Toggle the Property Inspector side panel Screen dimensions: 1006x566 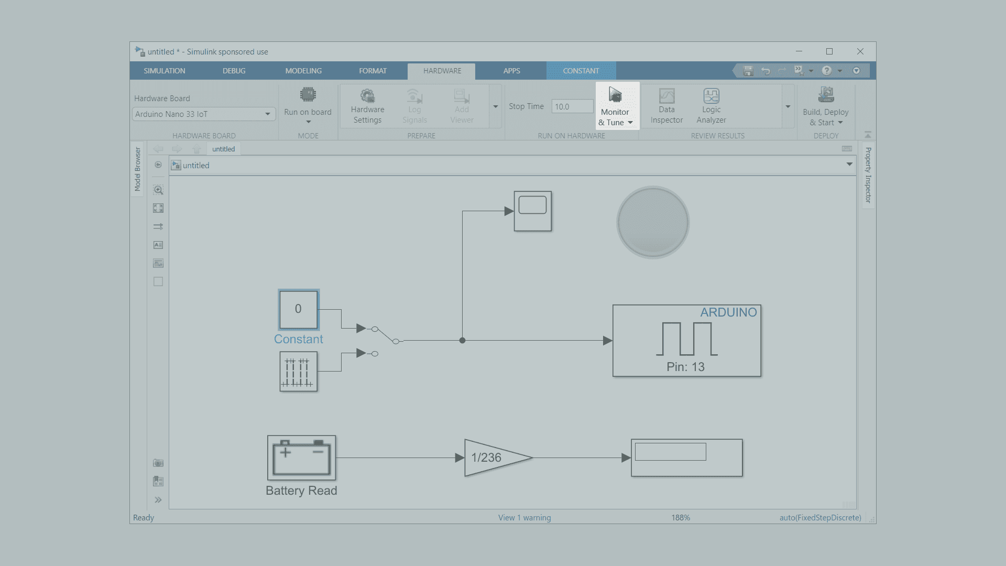click(x=868, y=175)
